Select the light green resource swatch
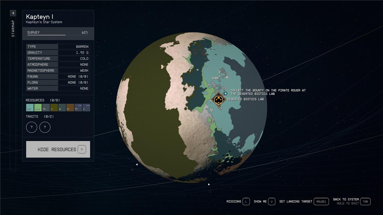Viewport: 383px width, 215px height. [x=38, y=107]
